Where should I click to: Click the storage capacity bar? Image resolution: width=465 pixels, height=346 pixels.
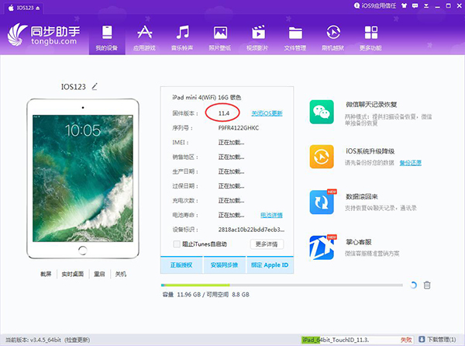tap(282, 285)
